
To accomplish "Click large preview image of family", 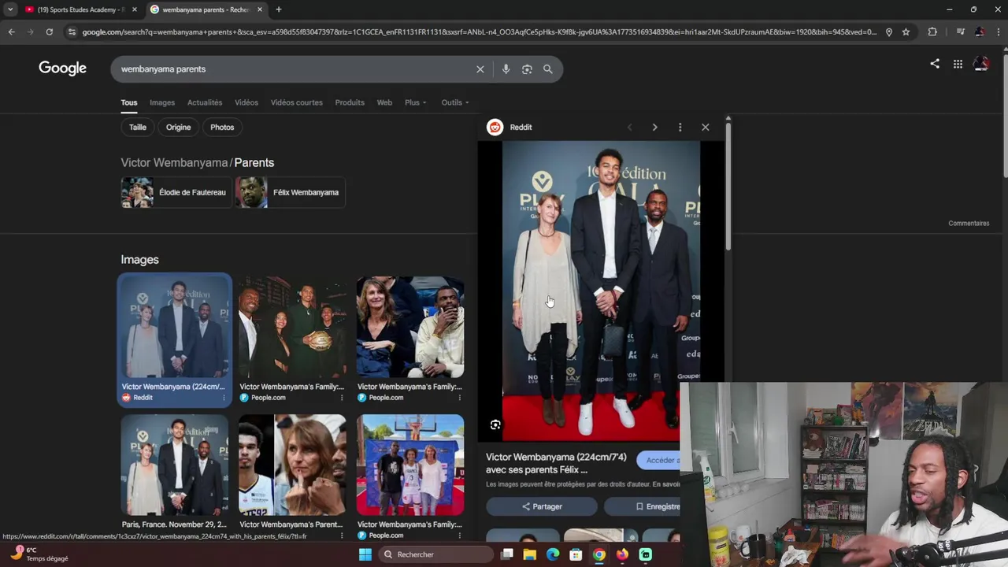I will coord(601,289).
